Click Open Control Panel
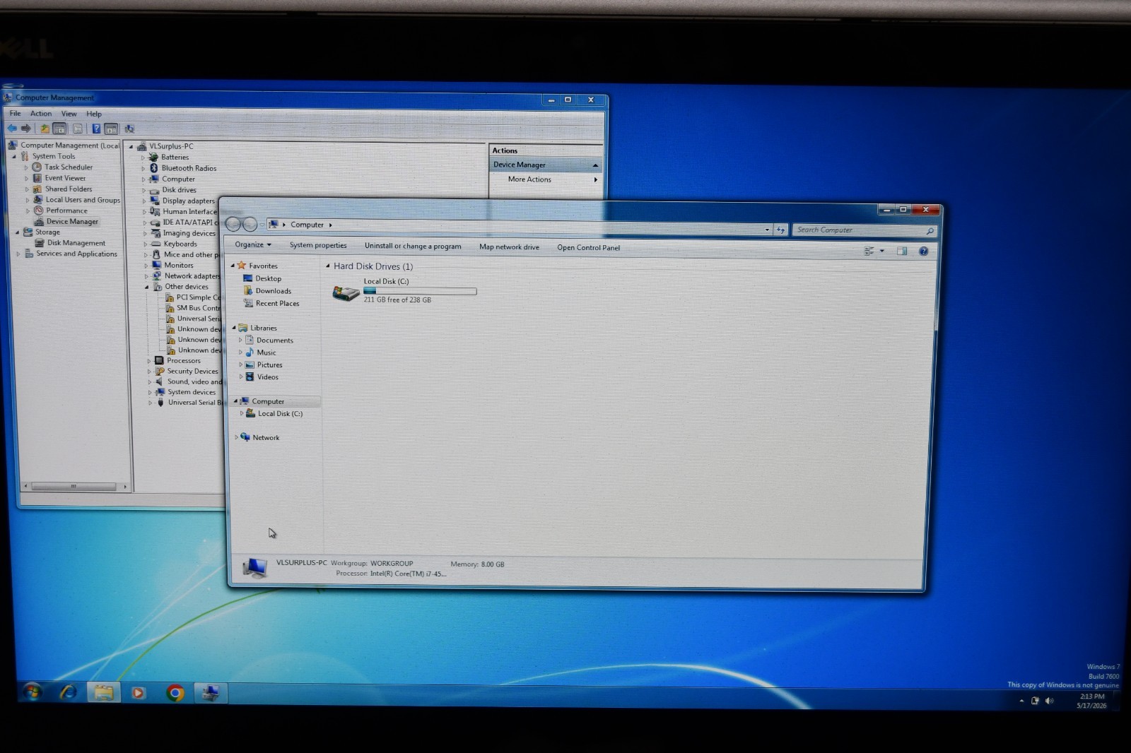The width and height of the screenshot is (1131, 753). coord(588,248)
